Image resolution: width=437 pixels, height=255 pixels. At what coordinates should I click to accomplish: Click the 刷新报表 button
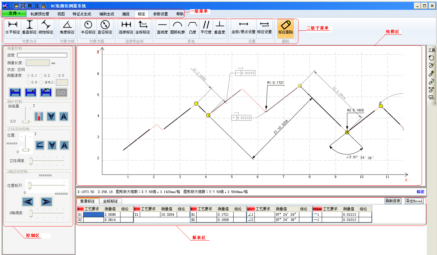click(x=393, y=201)
